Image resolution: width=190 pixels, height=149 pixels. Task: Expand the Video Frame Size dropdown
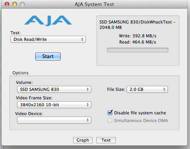click(54, 105)
